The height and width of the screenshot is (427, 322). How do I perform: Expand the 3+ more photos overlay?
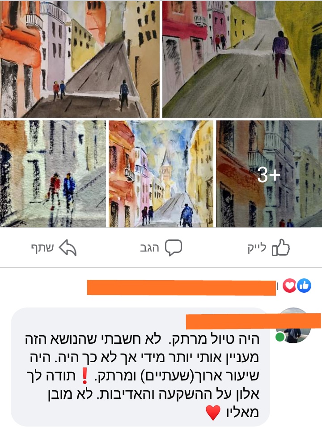[x=269, y=174]
